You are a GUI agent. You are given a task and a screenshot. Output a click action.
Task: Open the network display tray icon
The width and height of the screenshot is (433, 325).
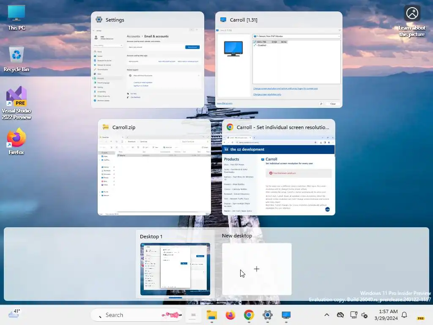point(354,315)
